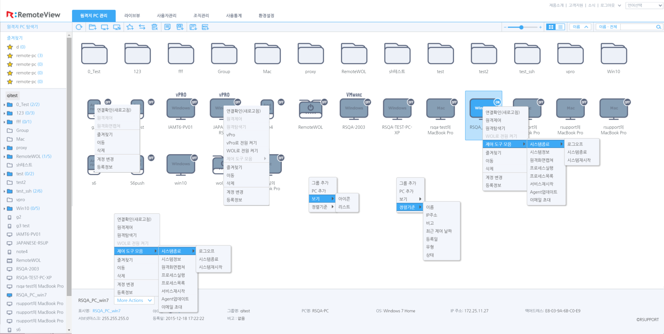Image resolution: width=664 pixels, height=334 pixels.
Task: Click the sidebar scrollbar down arrow
Action: (x=69, y=330)
